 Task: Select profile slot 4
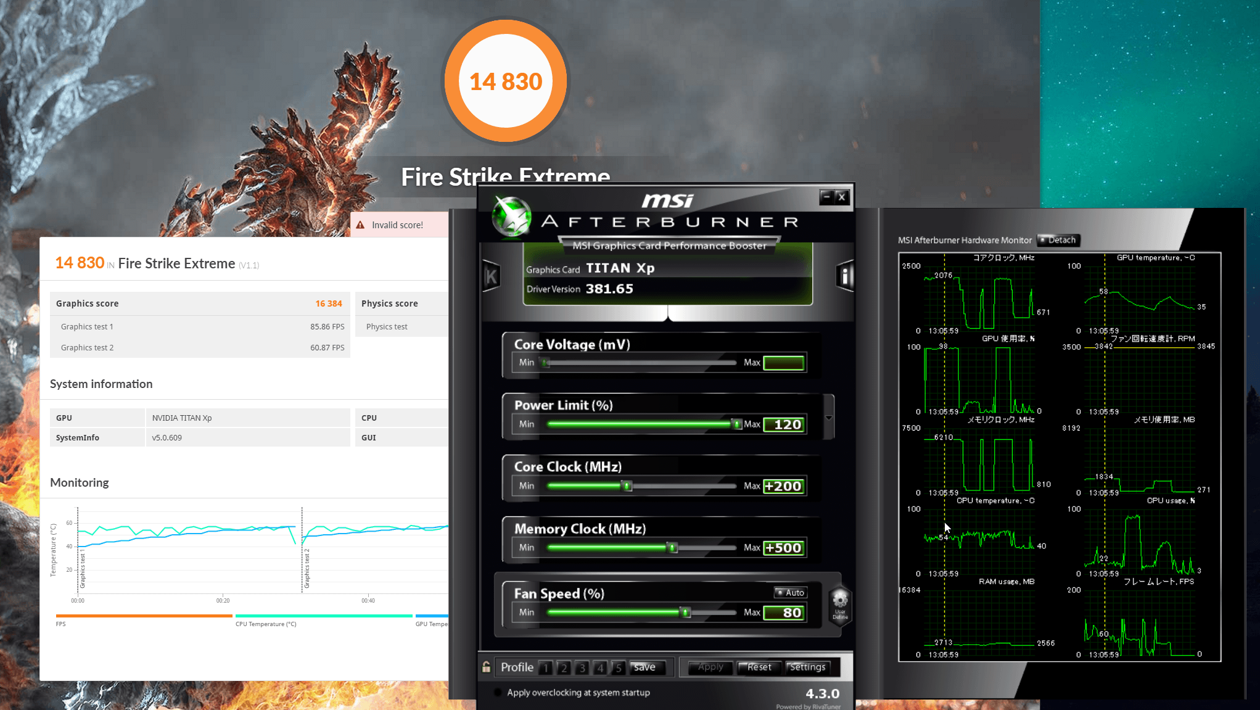(x=600, y=667)
